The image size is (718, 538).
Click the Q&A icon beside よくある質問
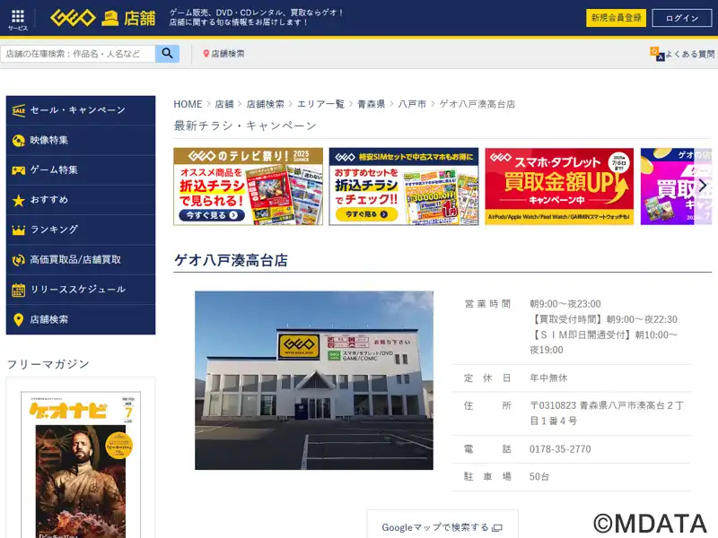tap(657, 54)
